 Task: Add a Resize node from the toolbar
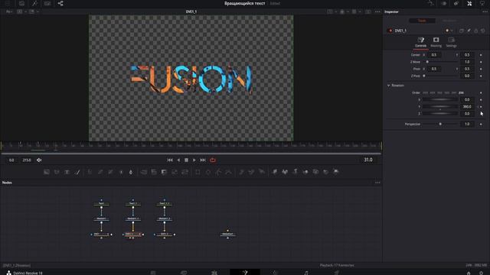pyautogui.click(x=175, y=172)
